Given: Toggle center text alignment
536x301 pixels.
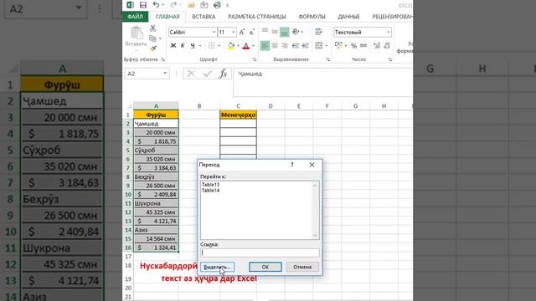Looking at the screenshot, I should click(x=275, y=45).
